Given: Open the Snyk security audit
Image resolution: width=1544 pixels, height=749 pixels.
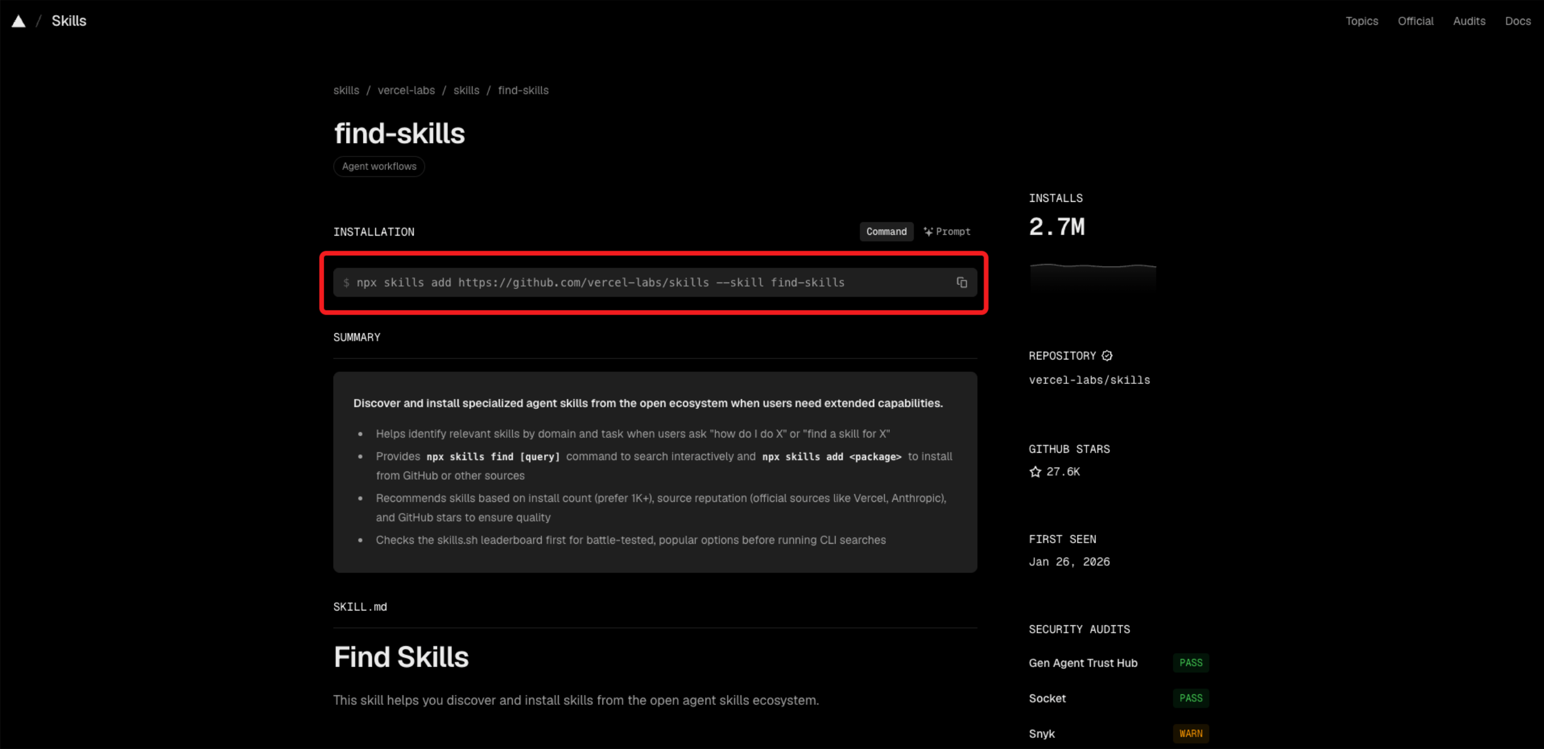Looking at the screenshot, I should (1041, 733).
